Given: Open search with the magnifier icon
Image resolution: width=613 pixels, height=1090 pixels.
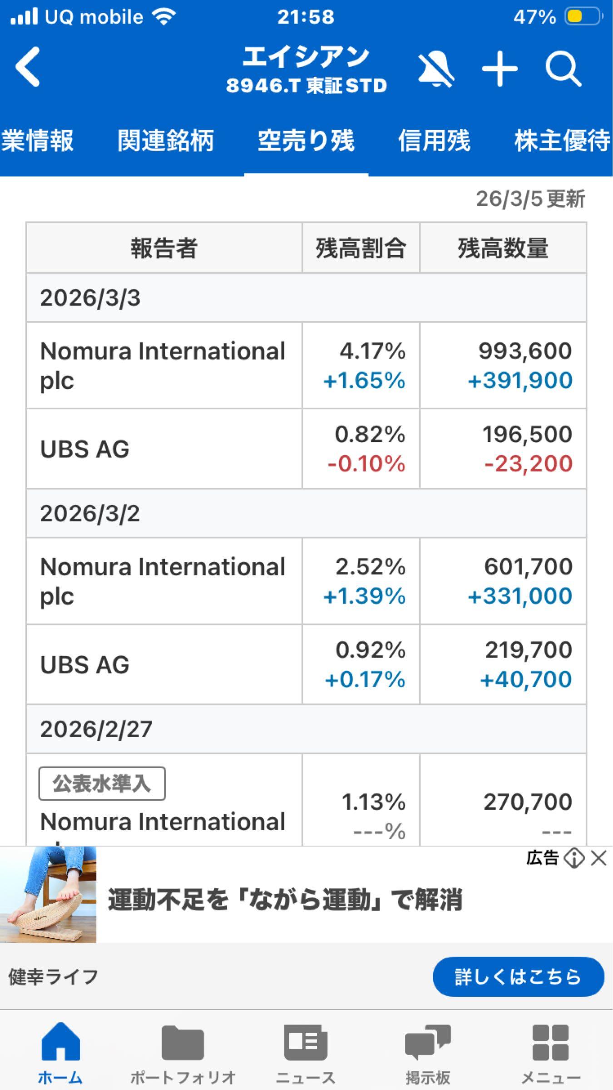Looking at the screenshot, I should [x=563, y=70].
